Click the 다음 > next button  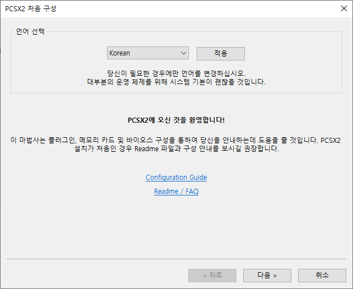click(x=267, y=275)
